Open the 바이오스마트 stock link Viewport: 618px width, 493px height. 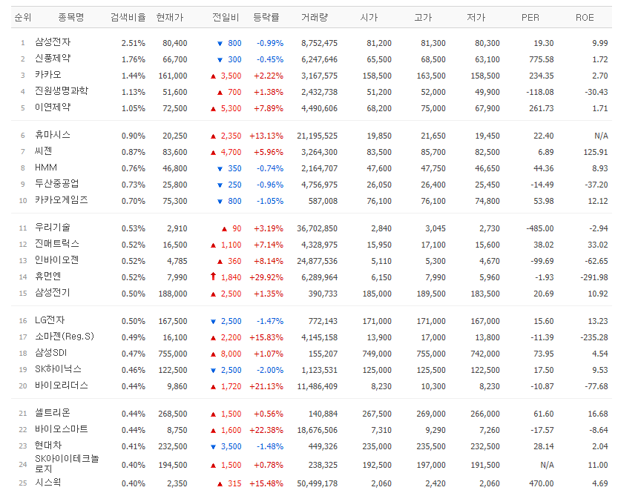coord(62,429)
